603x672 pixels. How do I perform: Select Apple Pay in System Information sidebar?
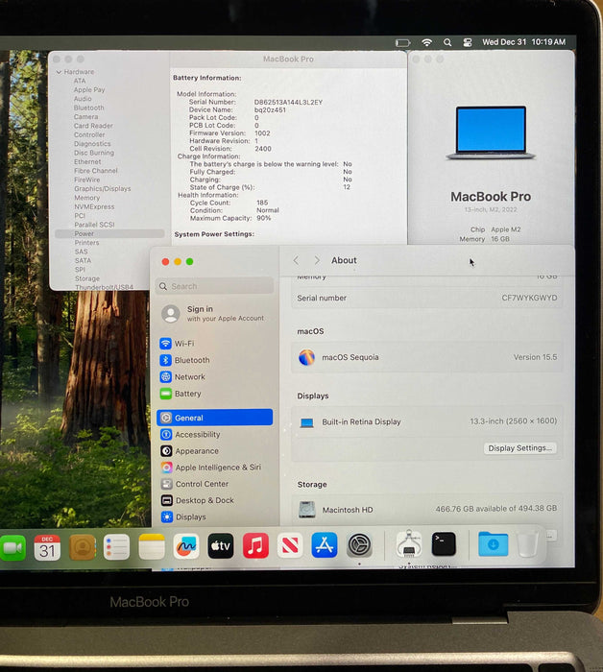pos(89,89)
